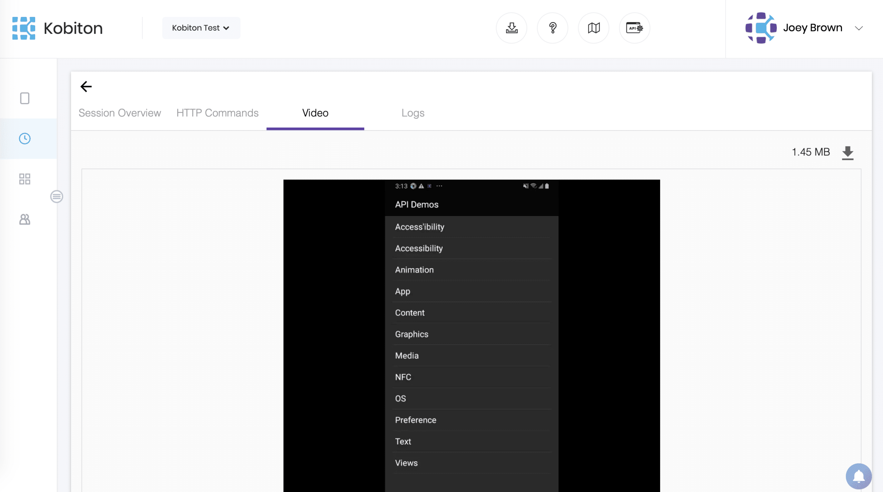Viewport: 883px width, 492px height.
Task: Toggle the sidebar collapse handle
Action: coord(57,196)
